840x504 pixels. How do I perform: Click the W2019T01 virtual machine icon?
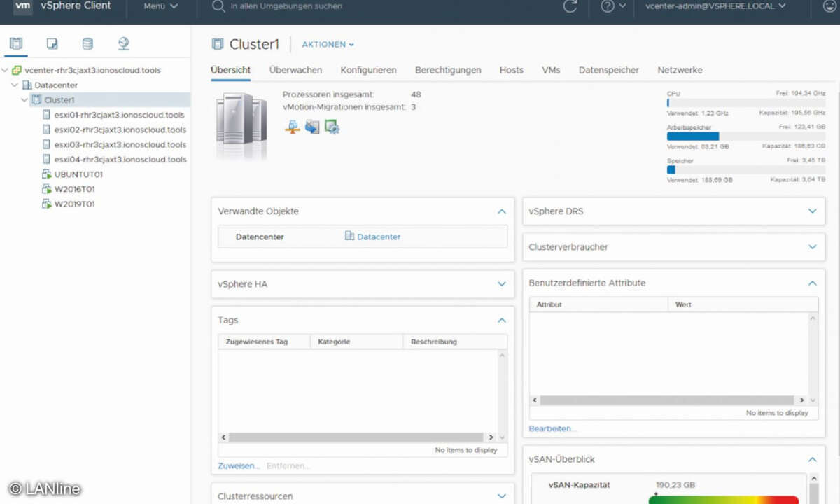point(48,204)
